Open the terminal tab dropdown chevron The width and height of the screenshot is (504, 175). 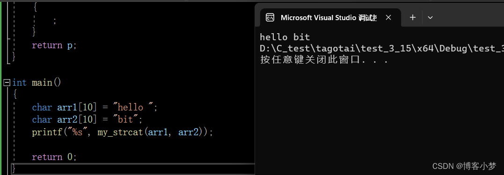tap(431, 17)
